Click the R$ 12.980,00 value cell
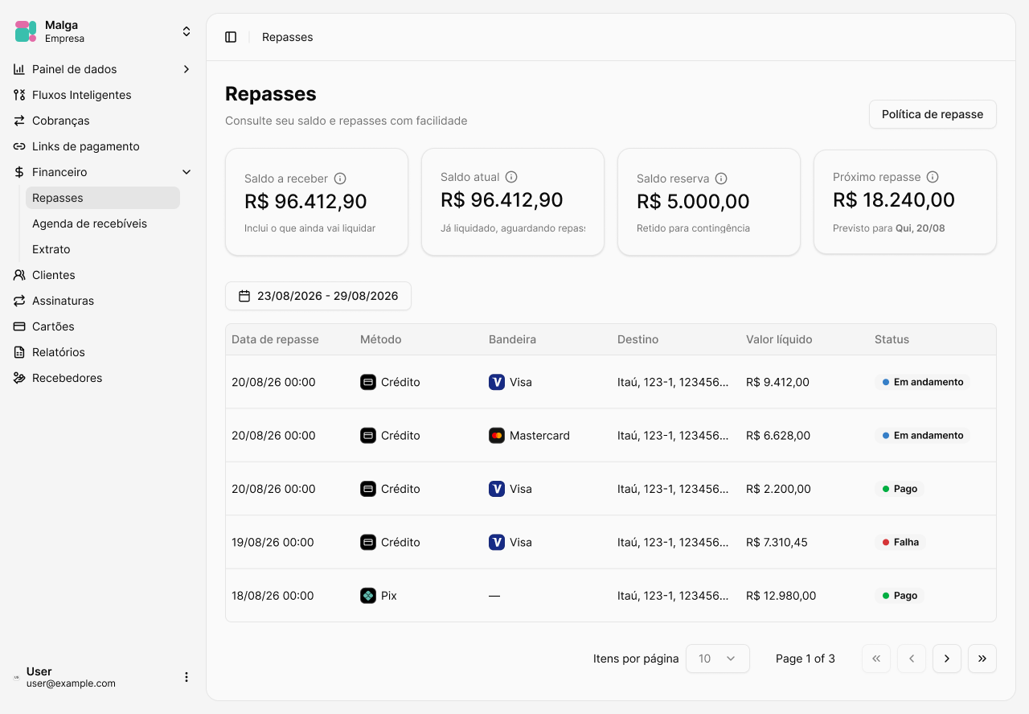Screen dimensions: 1029x714 point(781,596)
